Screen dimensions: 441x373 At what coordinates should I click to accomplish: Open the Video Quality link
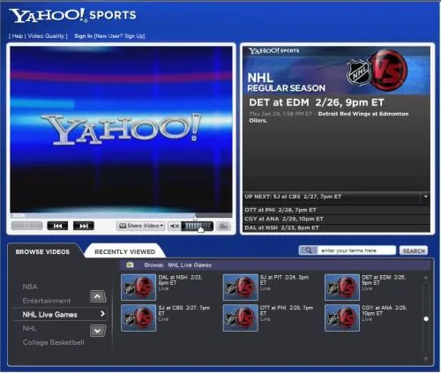click(x=46, y=36)
